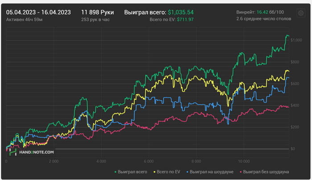This screenshot has height=180, width=312.
Task: Click the $400 y-axis label
Action: (x=295, y=105)
